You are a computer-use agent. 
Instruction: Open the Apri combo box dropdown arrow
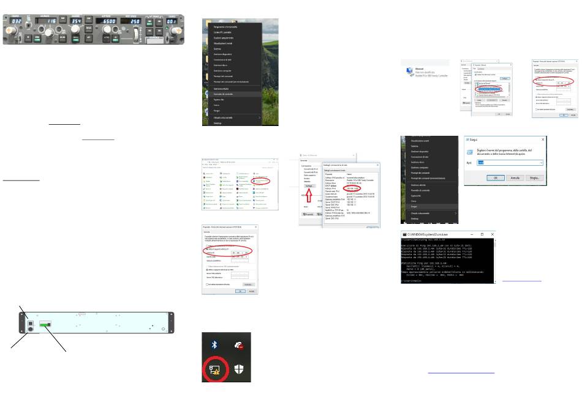(x=541, y=163)
